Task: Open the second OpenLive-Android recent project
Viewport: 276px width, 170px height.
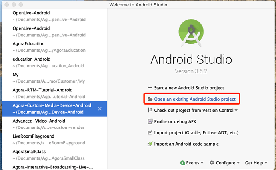Action: (54, 32)
